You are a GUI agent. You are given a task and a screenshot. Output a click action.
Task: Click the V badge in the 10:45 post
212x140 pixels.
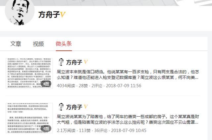tap(86, 107)
